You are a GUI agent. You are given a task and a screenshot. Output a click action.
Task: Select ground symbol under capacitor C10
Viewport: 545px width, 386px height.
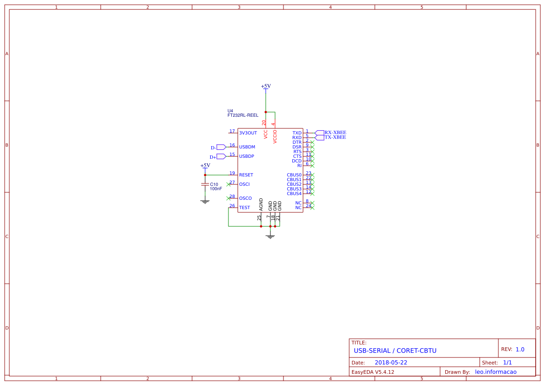[205, 201]
